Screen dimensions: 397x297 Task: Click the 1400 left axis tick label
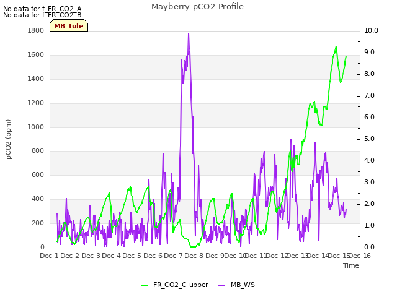36,79
